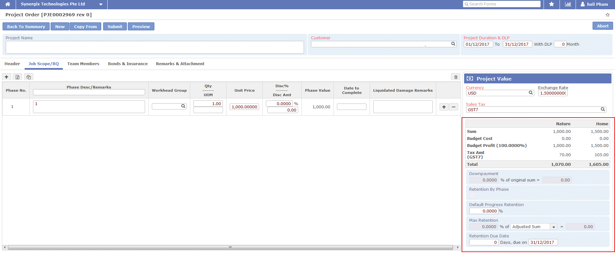Screen dimensions: 615x254
Task: Click the horizontal scrollbar under the table
Action: coord(230,248)
